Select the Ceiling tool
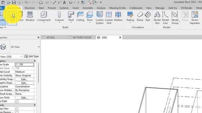 80,16
